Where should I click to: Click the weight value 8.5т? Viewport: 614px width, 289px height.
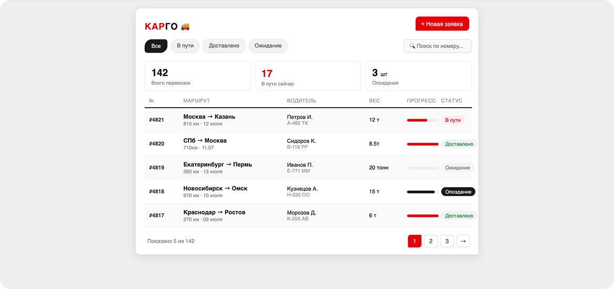374,144
